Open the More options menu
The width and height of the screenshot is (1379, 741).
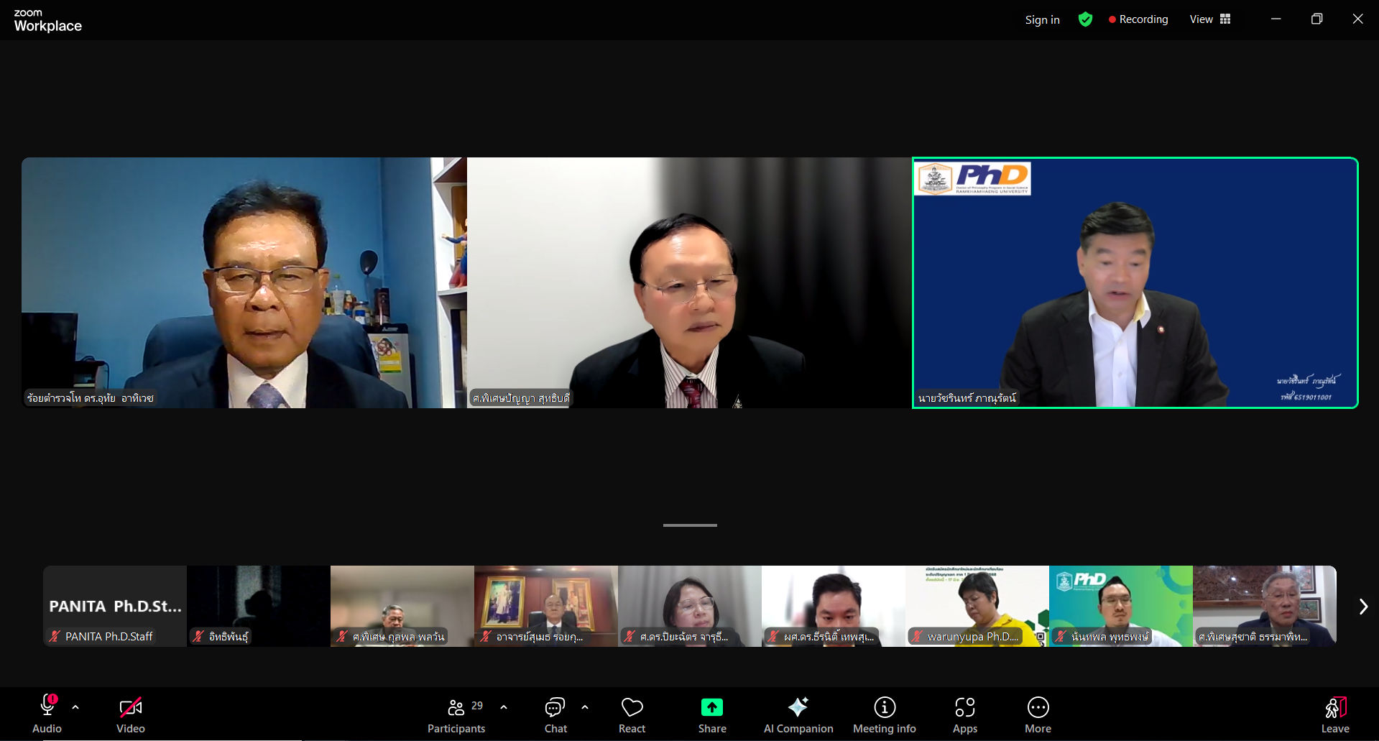point(1038,715)
